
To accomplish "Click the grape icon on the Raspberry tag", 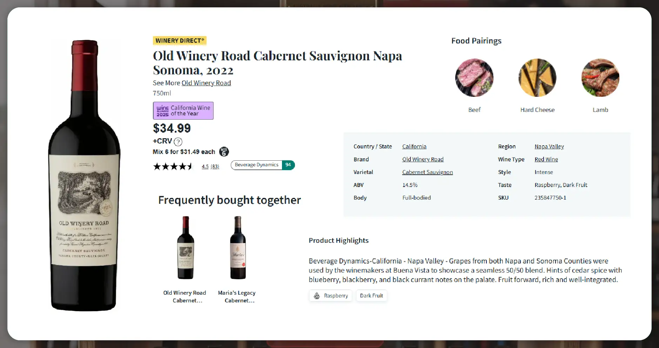I will pos(317,296).
